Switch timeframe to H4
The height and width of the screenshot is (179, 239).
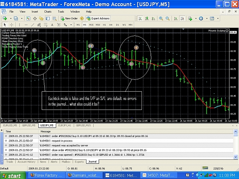click(x=111, y=25)
